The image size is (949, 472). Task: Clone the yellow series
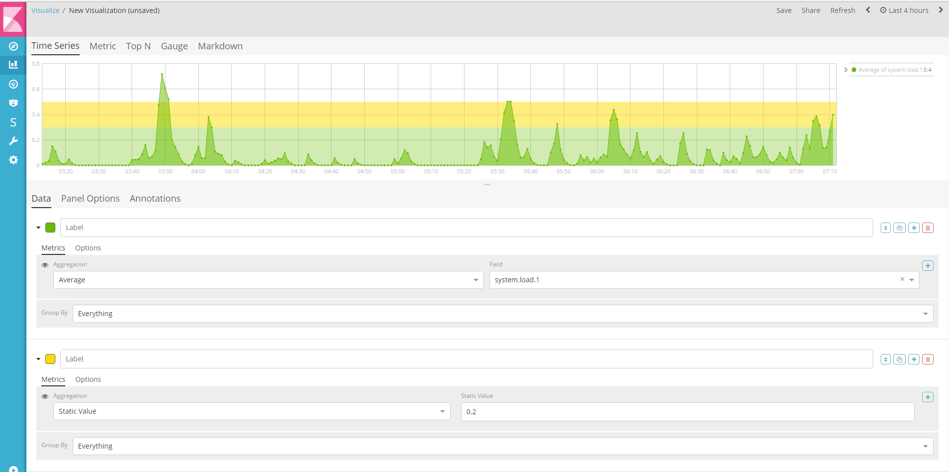pyautogui.click(x=900, y=359)
